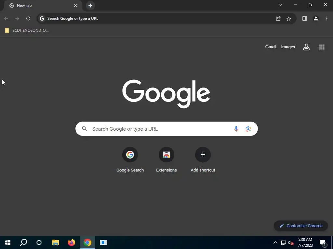Open the Gmail link

pyautogui.click(x=271, y=47)
